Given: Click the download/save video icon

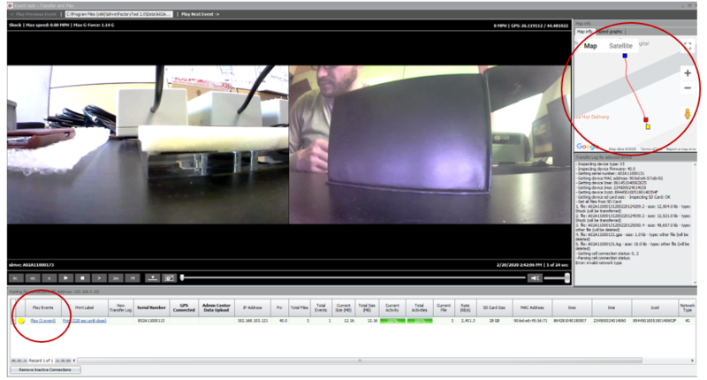Looking at the screenshot, I should pos(153,278).
